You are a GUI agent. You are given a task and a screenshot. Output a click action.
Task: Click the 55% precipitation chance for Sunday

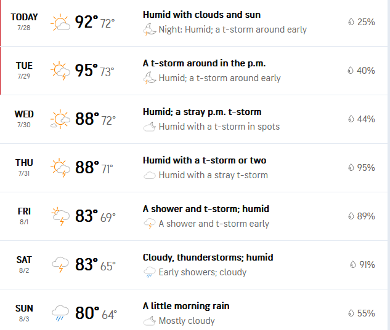(x=366, y=313)
